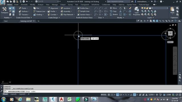Screen dimensions: 182x102
Task: Click the Circle draw tool
Action: coord(100,11)
